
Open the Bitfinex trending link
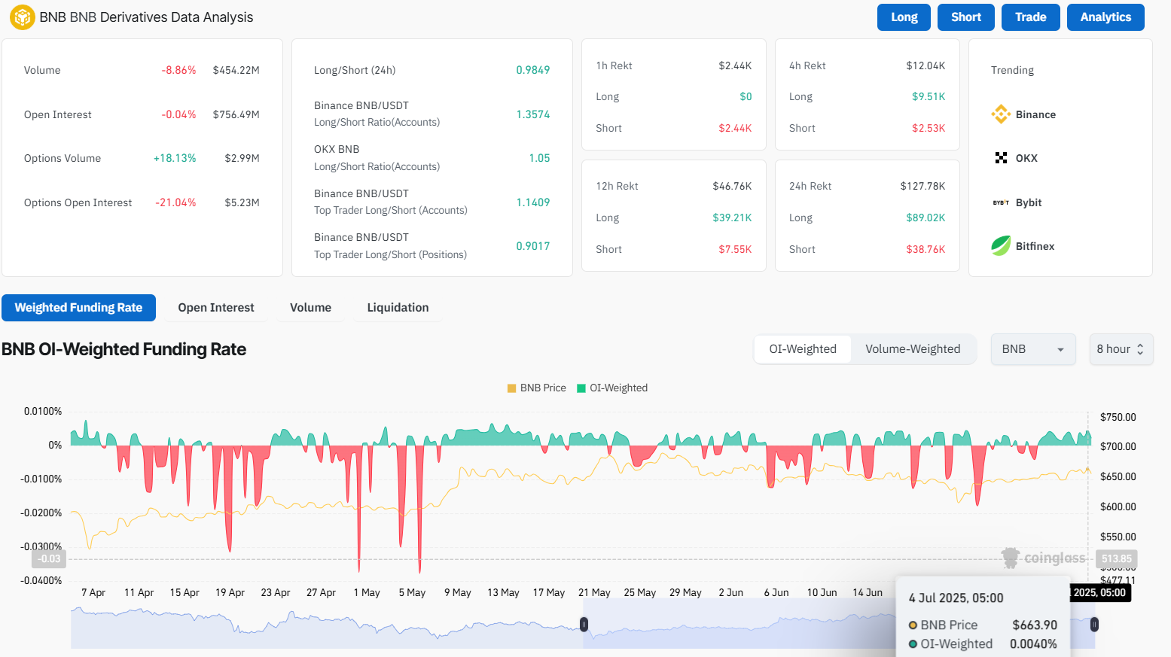click(x=1035, y=247)
